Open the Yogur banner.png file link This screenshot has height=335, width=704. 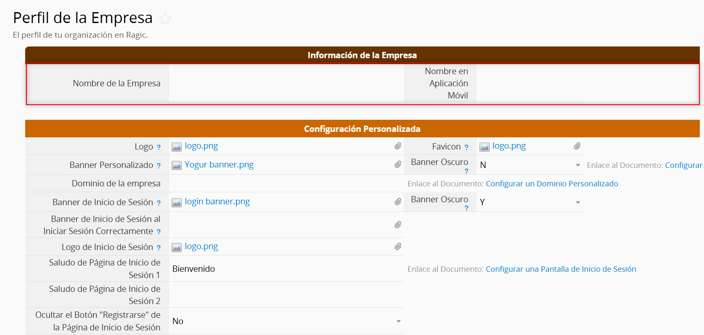coord(219,165)
